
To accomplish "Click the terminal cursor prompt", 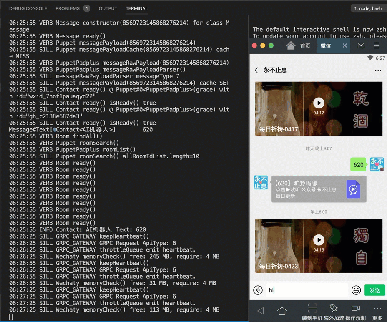I will [11, 317].
